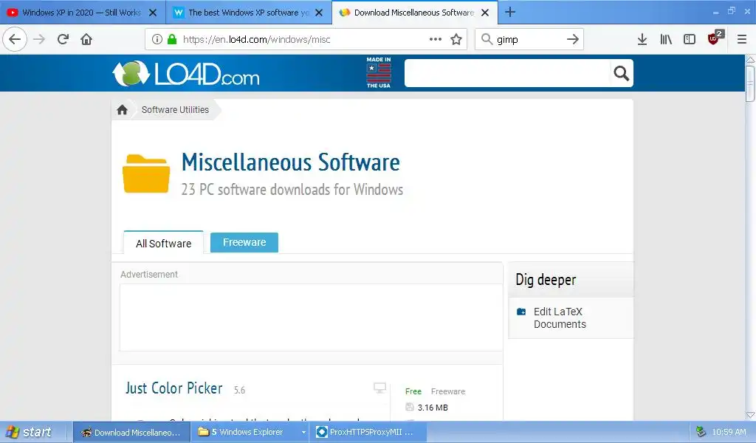
Task: Click the gimp search text field
Action: tap(528, 40)
